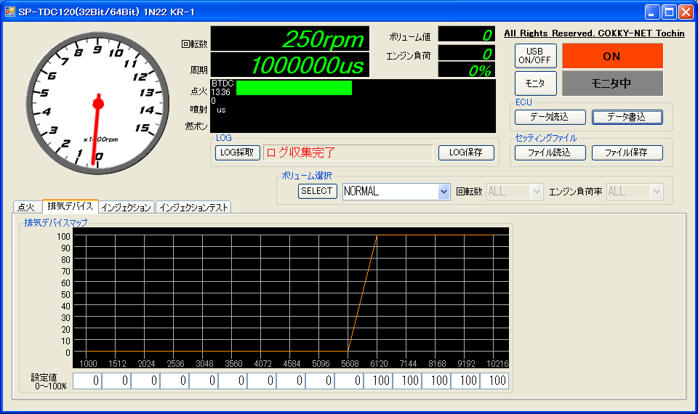Toggle the USB ON/OFF button
The image size is (698, 414).
[x=536, y=56]
